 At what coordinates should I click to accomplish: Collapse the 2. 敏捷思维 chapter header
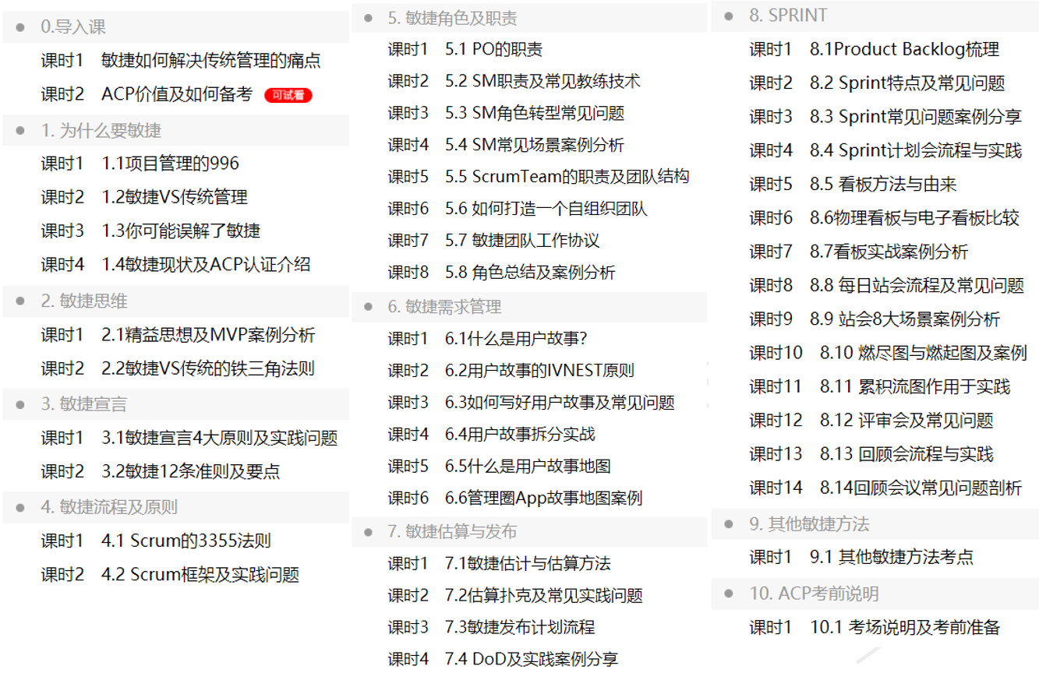(176, 301)
